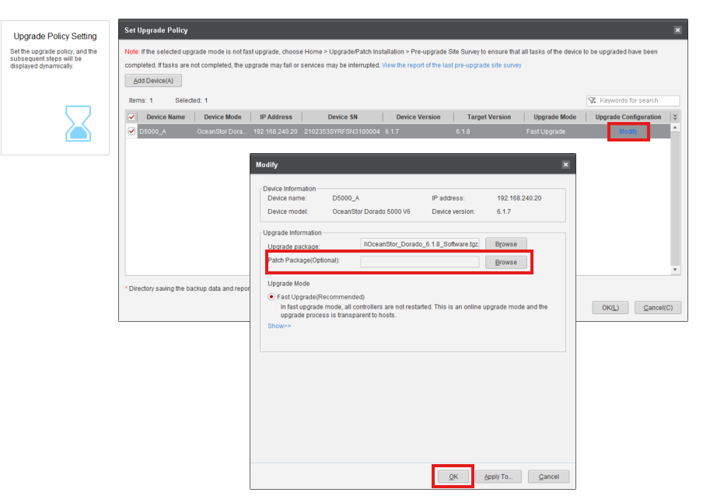Open the column chooser chevron in table header
This screenshot has width=717, height=503.
coord(675,117)
